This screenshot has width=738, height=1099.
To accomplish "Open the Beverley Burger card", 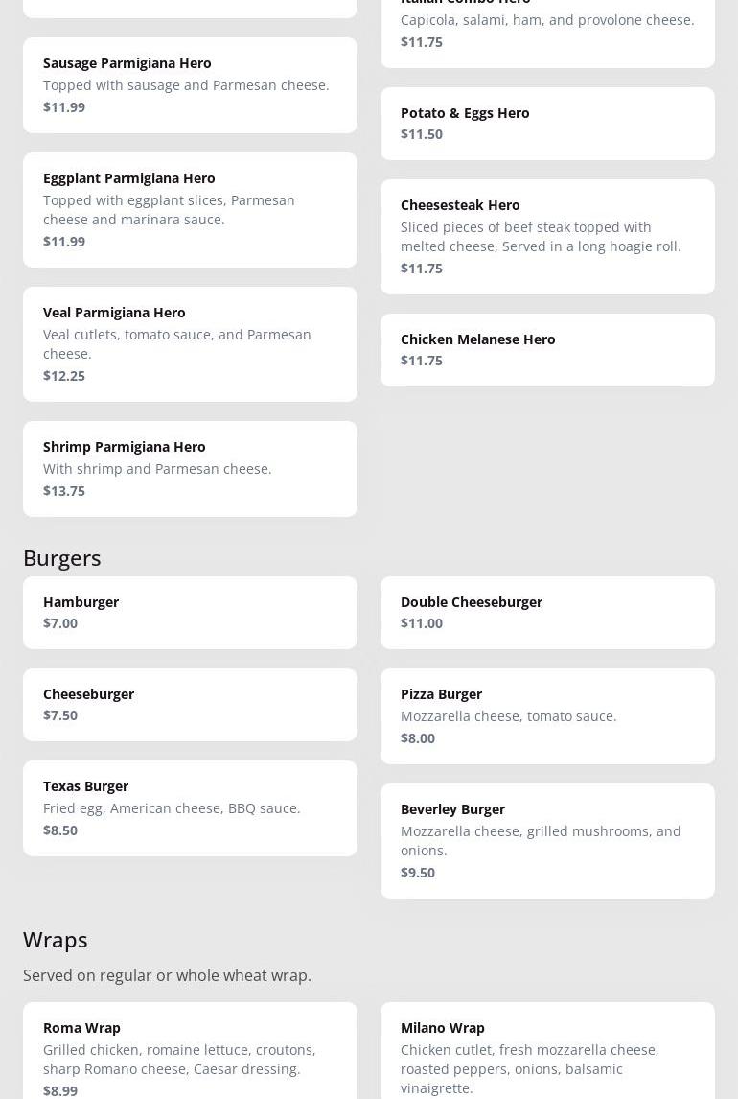I will coord(547,841).
